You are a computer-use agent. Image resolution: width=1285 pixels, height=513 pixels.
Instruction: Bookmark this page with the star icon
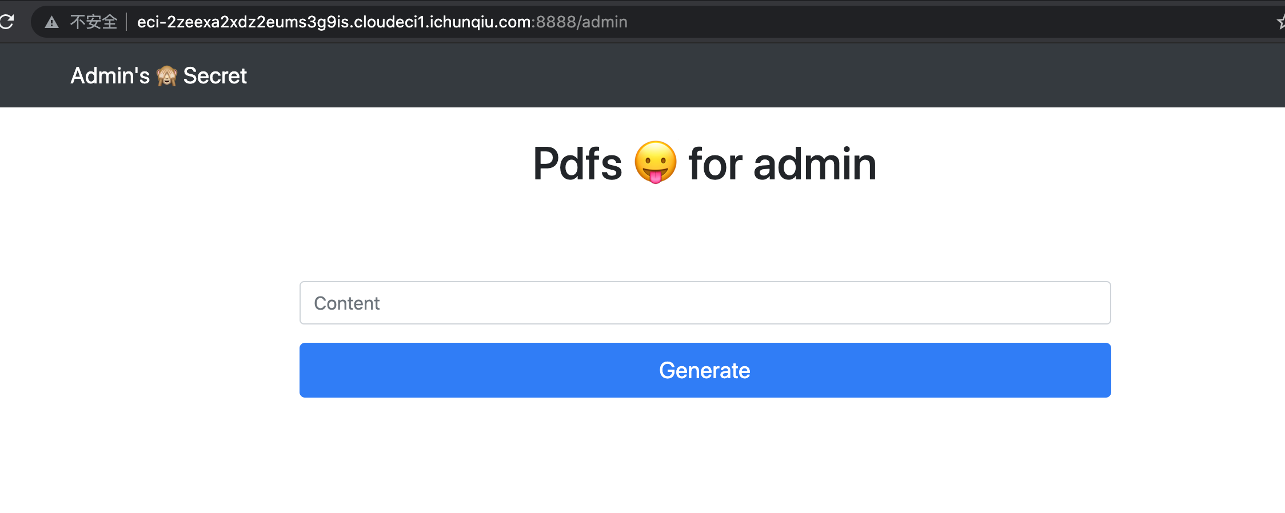point(1280,22)
